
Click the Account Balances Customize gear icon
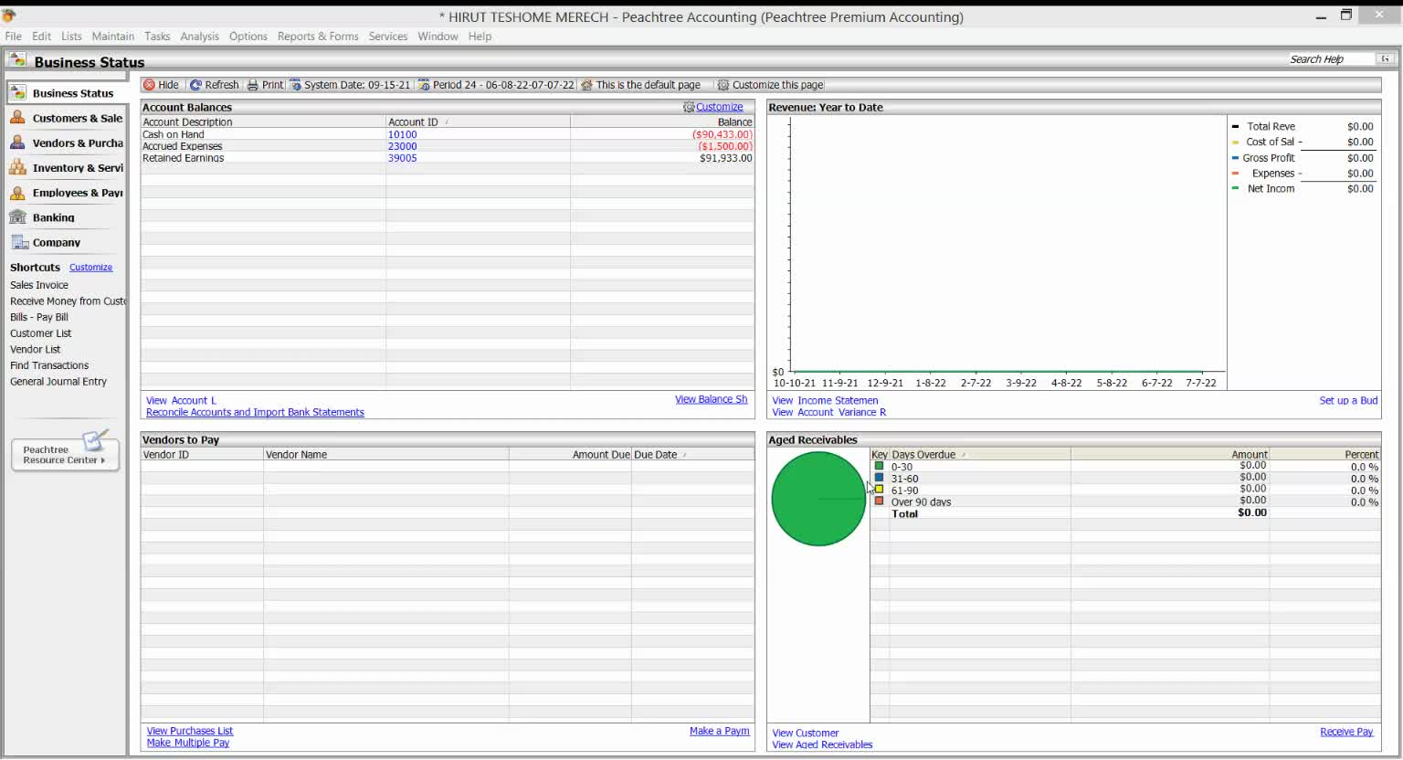[x=689, y=107]
